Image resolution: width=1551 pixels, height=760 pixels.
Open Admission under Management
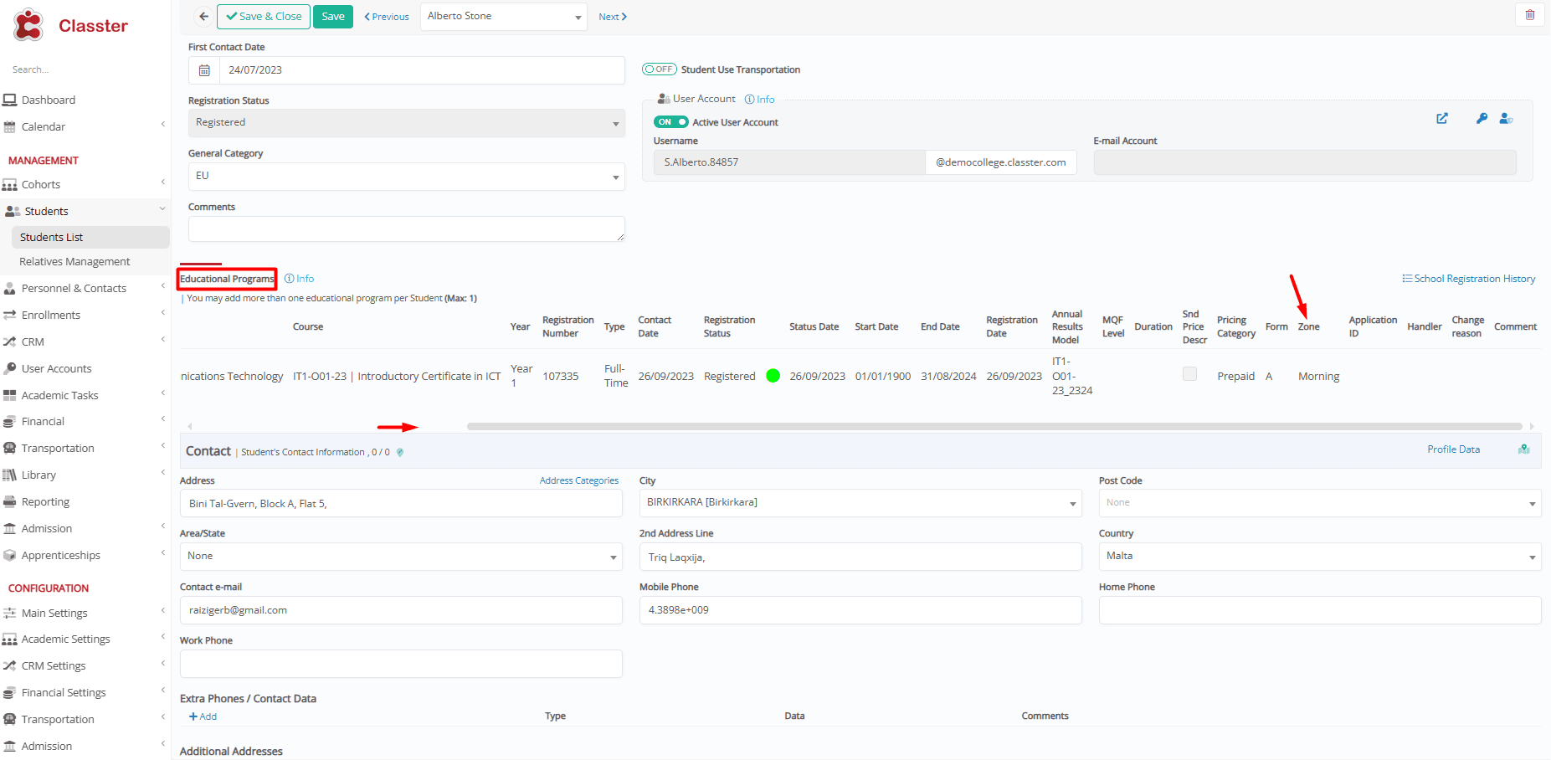coord(47,529)
